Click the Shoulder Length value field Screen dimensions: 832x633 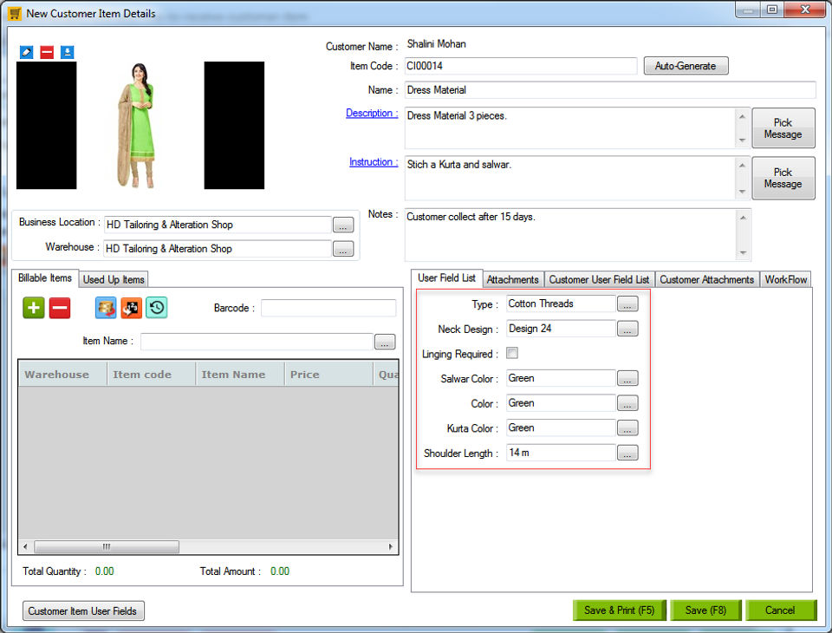pyautogui.click(x=561, y=453)
